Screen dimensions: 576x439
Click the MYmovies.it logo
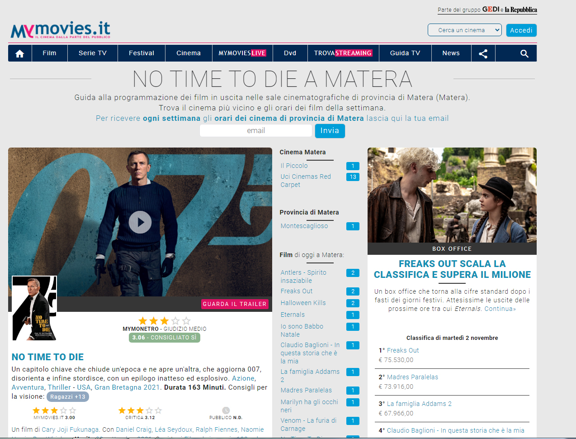coord(61,30)
